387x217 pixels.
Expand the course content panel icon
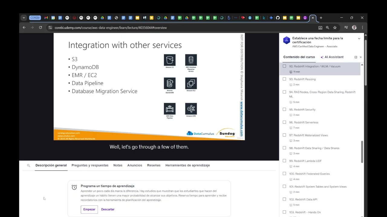coord(356,57)
